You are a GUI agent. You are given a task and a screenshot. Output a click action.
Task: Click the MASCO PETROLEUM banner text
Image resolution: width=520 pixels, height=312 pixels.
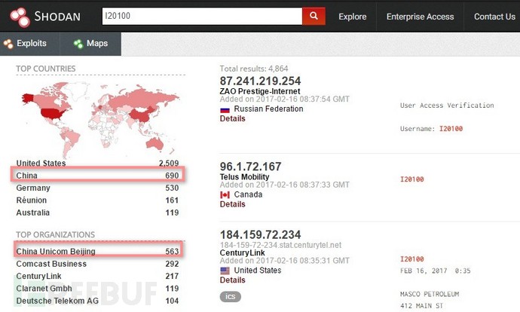[x=430, y=294]
